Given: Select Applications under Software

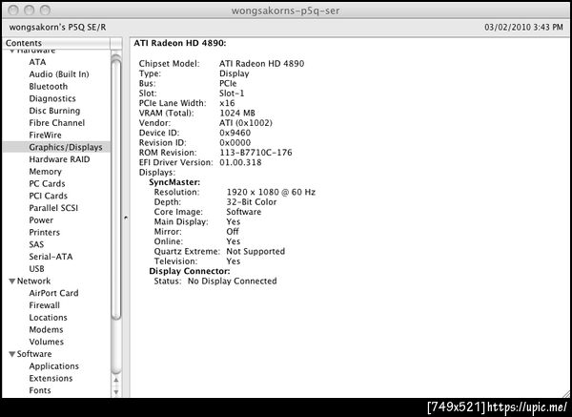Looking at the screenshot, I should [x=53, y=366].
